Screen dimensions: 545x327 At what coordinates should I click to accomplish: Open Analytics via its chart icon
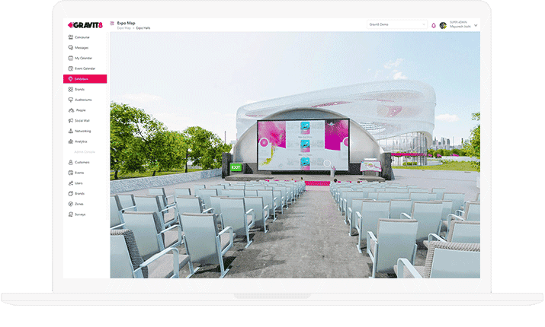(70, 141)
